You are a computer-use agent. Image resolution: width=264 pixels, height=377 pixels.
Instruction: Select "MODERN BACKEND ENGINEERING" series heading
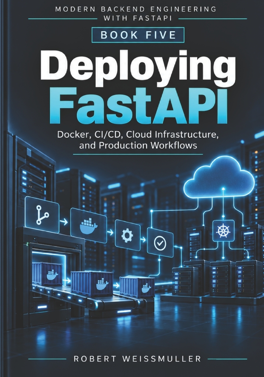[136, 9]
